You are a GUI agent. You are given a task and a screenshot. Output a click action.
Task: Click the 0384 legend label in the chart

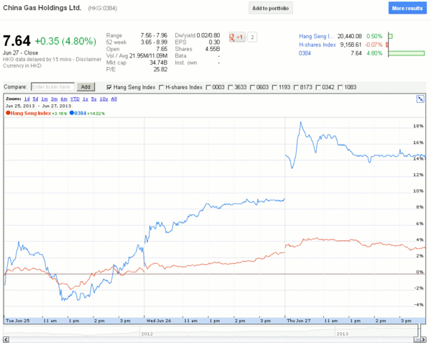tap(80, 113)
